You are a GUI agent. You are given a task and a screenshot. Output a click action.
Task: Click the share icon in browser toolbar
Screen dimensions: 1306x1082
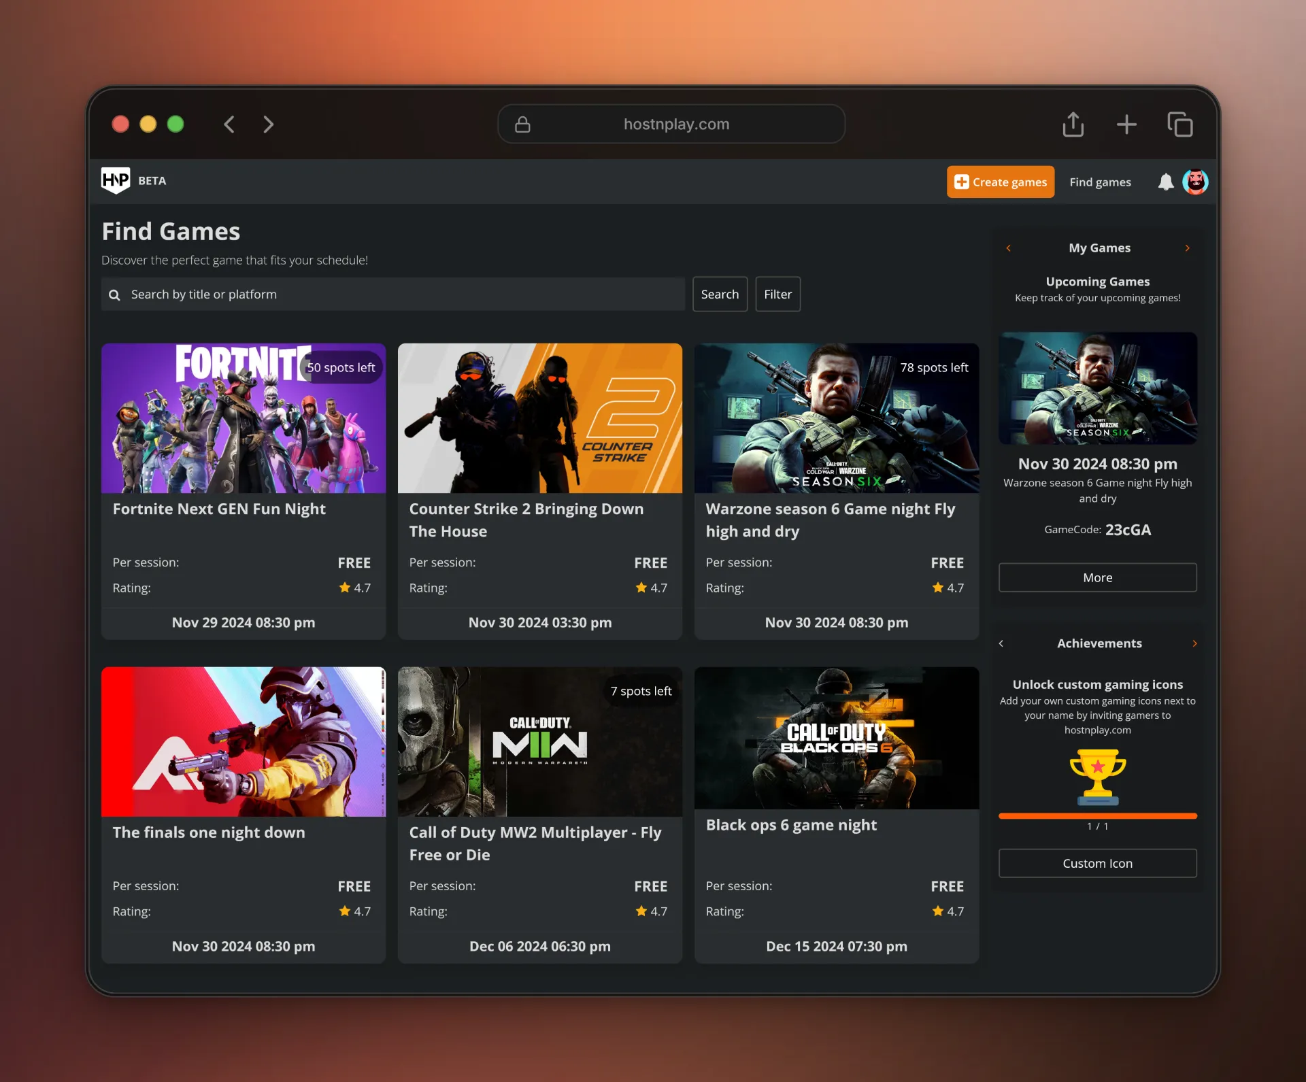point(1073,124)
